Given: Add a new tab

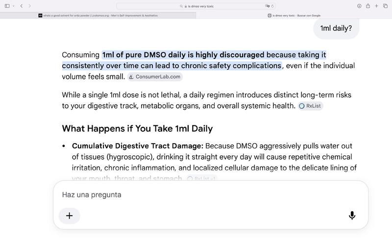Looking at the screenshot, I should click(376, 6).
